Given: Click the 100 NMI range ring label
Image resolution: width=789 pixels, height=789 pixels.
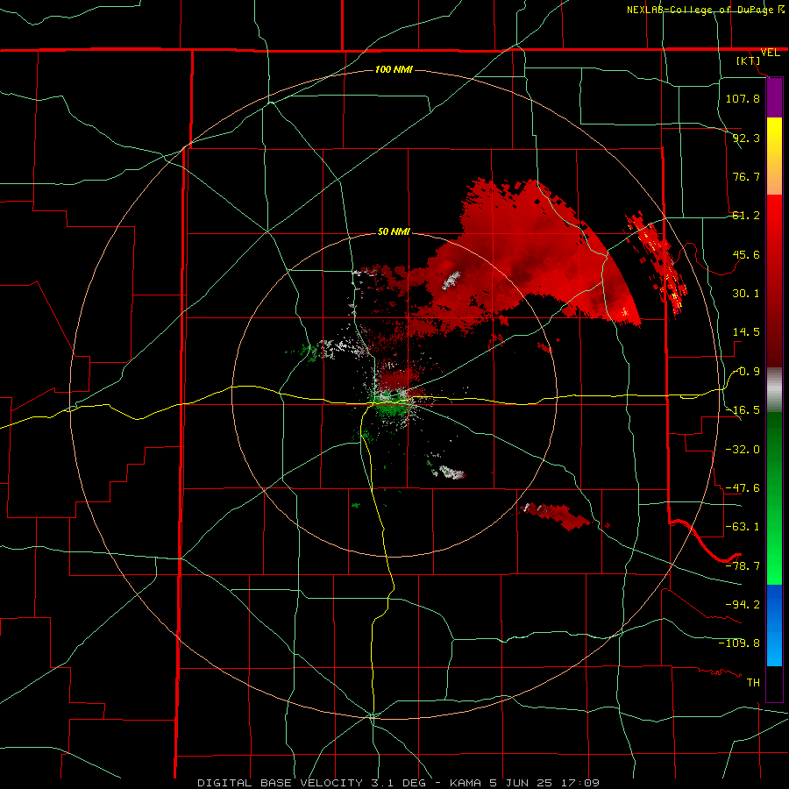Looking at the screenshot, I should coord(394,69).
